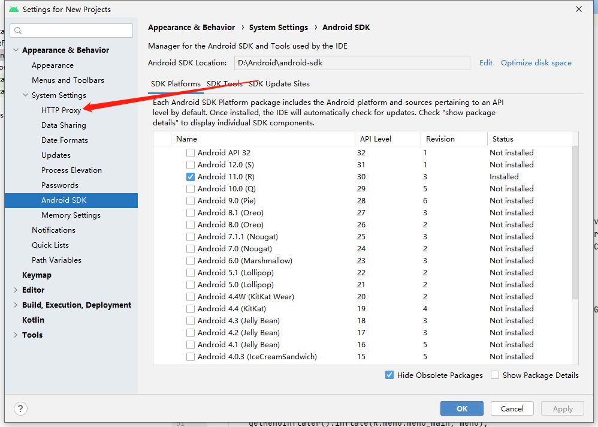Open Process Elevation settings

[71, 170]
